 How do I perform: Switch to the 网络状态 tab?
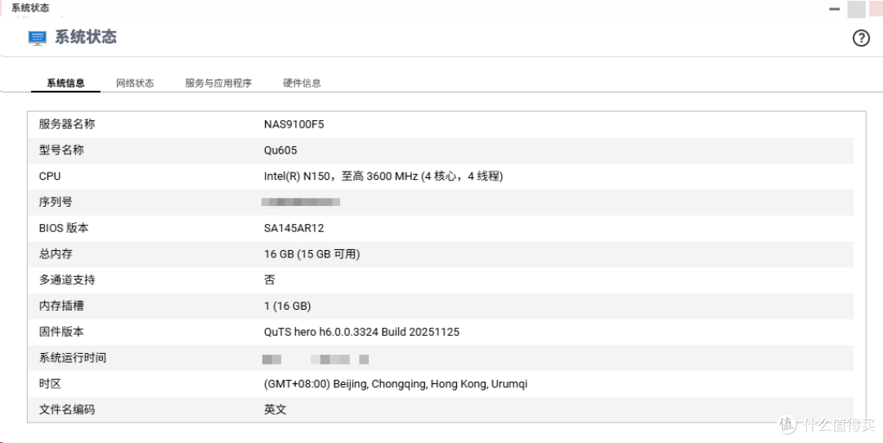tap(135, 83)
